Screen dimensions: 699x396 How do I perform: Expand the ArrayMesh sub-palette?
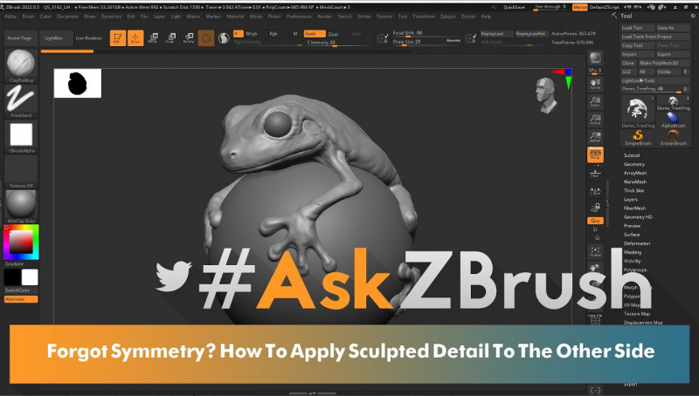pos(635,173)
